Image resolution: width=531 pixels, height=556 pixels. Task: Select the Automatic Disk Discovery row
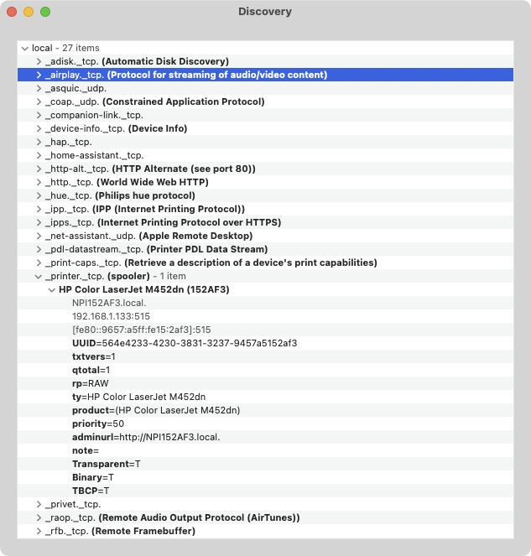(265, 61)
